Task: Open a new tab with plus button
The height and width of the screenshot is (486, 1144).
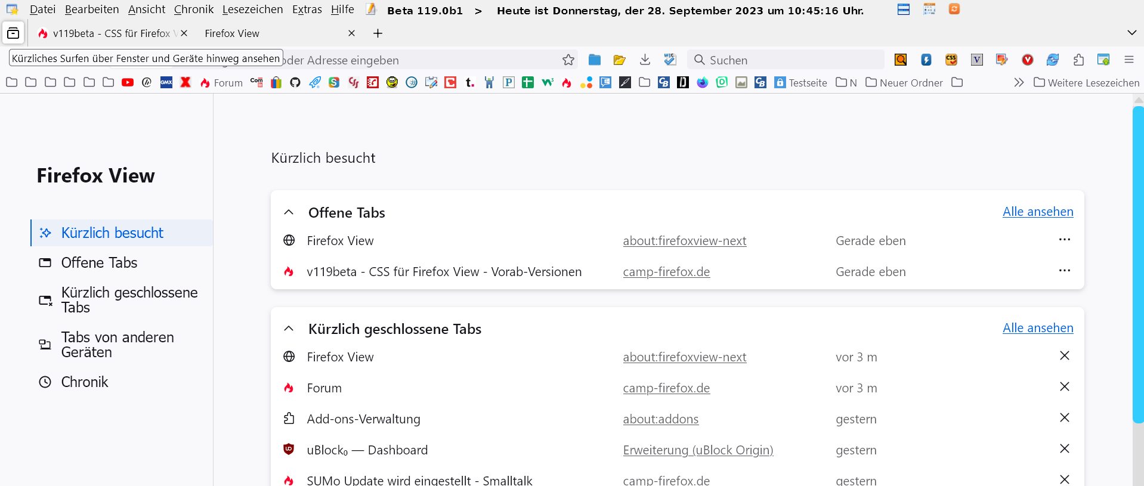Action: 378,33
